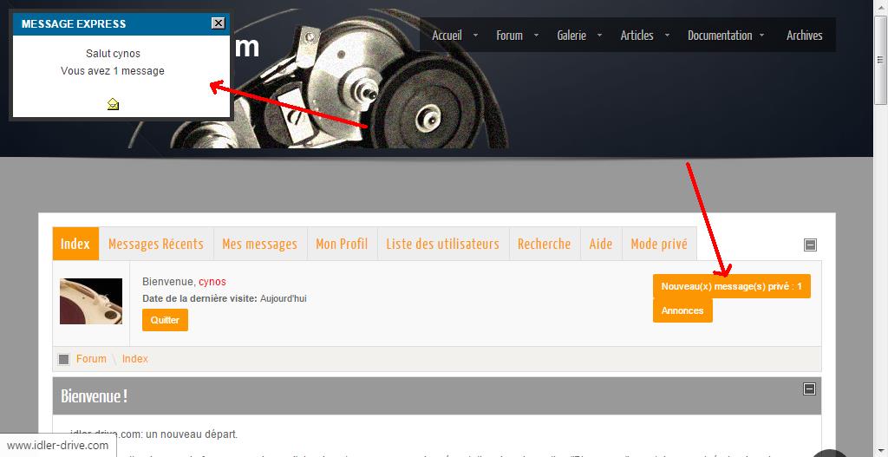Collapse the Bienvenue section
Viewport: 888px width, 457px height.
[x=810, y=389]
